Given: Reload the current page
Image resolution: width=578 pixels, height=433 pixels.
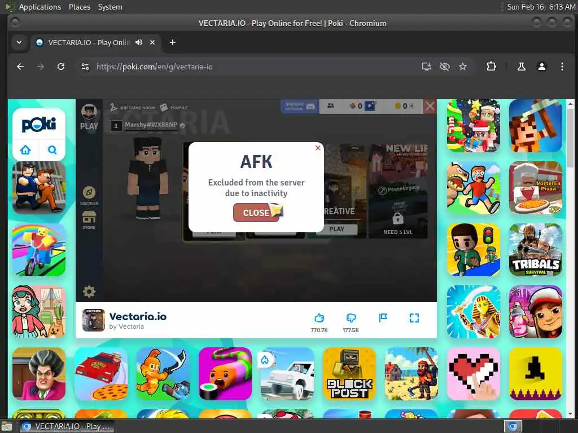Looking at the screenshot, I should [x=61, y=67].
